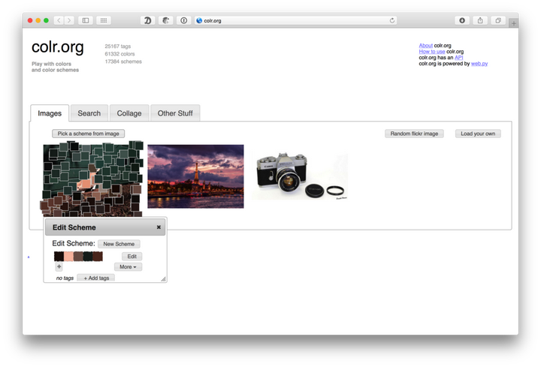
Task: Close the Edit Scheme dialog
Action: tap(159, 227)
